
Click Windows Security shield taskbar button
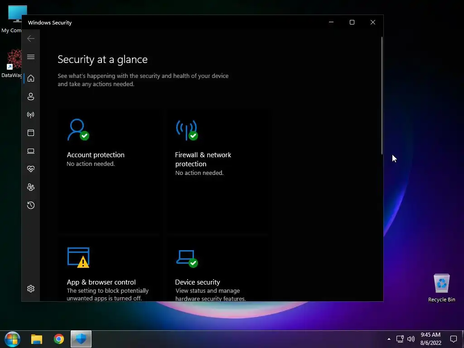coord(81,339)
